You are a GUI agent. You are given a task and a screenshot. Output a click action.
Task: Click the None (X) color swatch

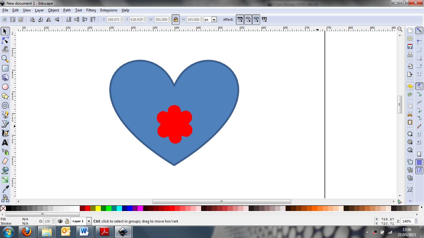coord(3,208)
